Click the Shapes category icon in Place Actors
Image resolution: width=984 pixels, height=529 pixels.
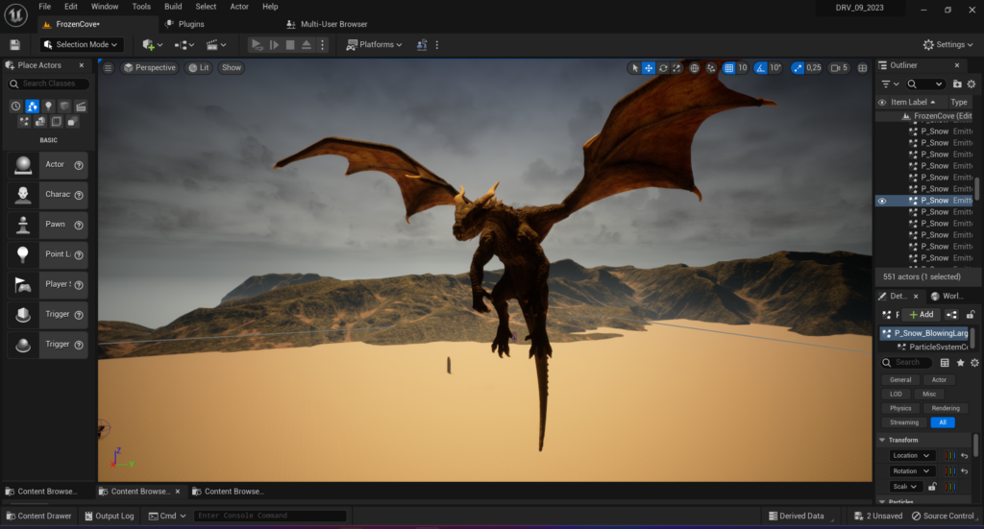[64, 107]
